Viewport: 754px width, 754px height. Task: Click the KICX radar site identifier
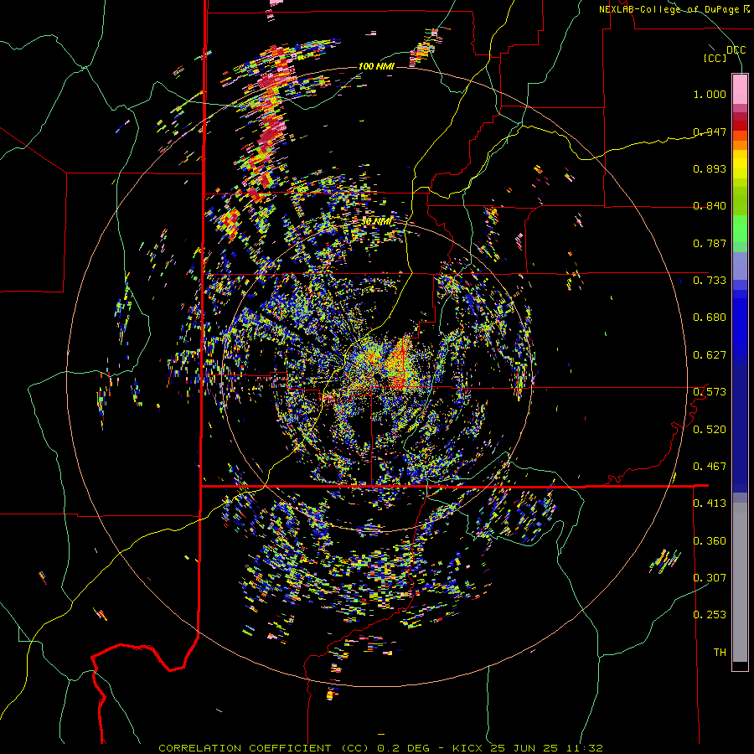coord(469,748)
